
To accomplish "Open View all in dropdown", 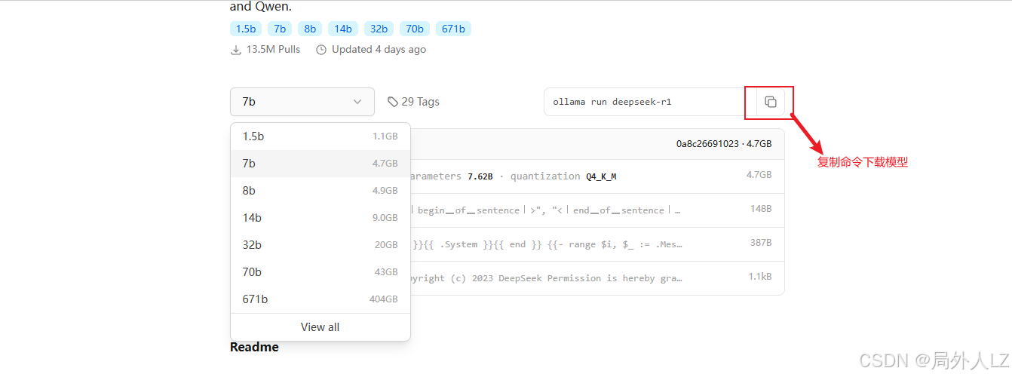I will click(x=320, y=327).
